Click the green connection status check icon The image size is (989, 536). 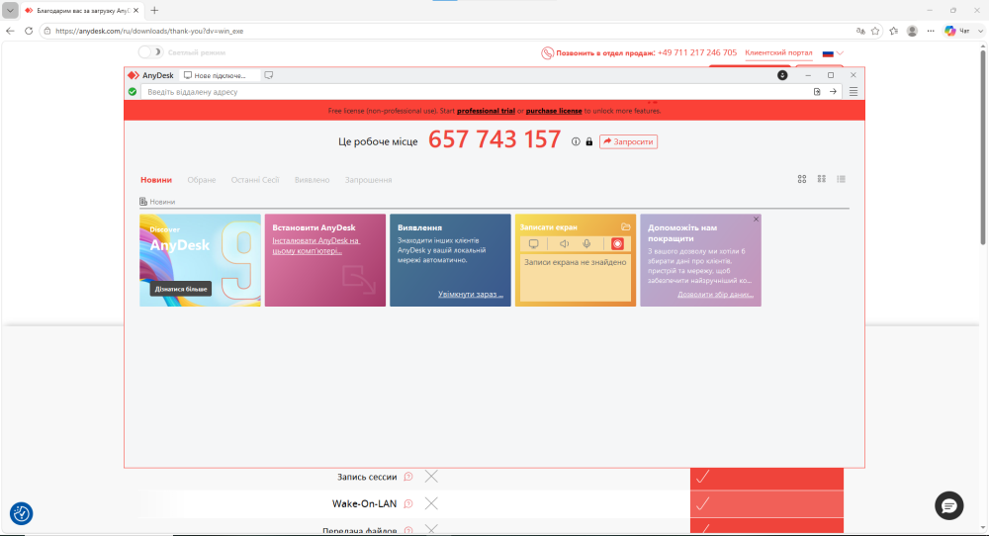pos(133,91)
